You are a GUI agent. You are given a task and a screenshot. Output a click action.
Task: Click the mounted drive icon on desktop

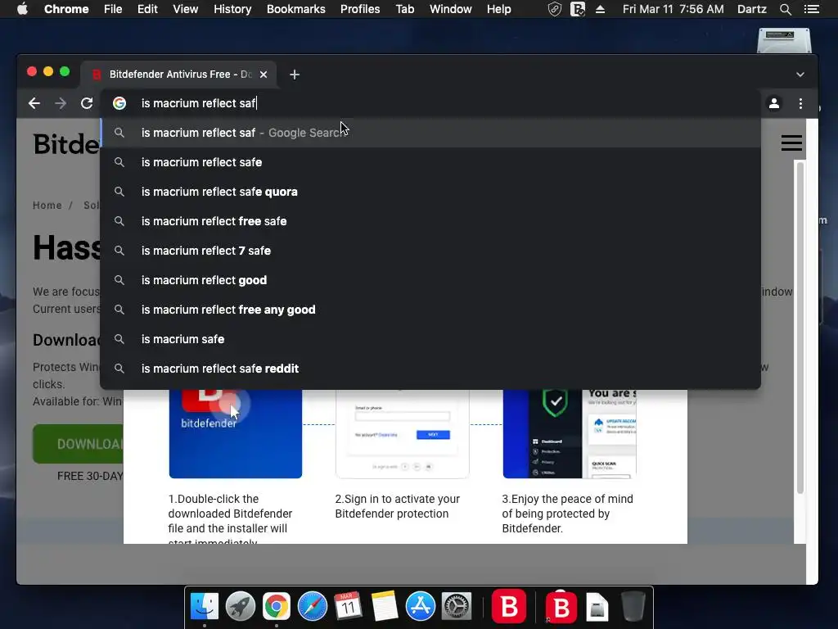click(x=784, y=41)
